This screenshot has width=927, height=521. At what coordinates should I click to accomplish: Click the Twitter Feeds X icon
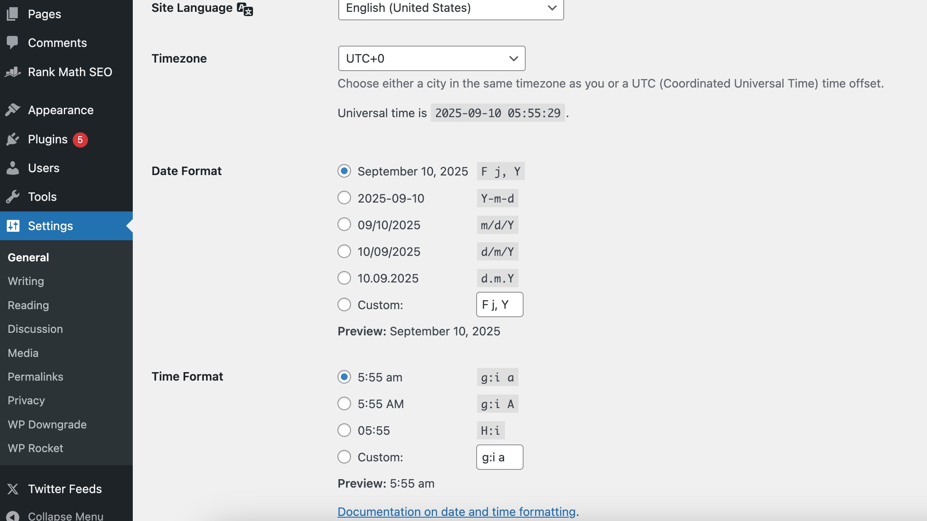coord(13,489)
